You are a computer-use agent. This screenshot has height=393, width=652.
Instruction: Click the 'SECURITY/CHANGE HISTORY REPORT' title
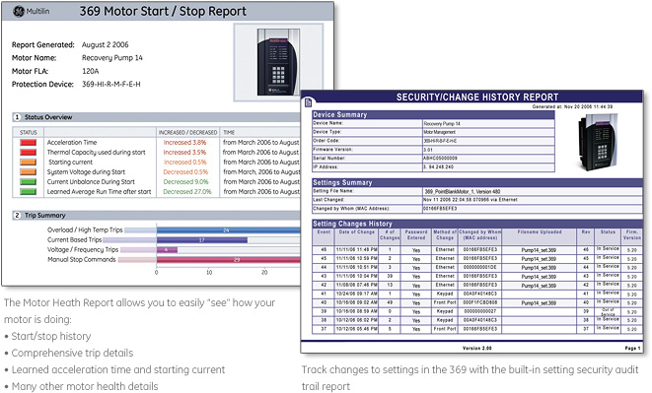(x=477, y=98)
